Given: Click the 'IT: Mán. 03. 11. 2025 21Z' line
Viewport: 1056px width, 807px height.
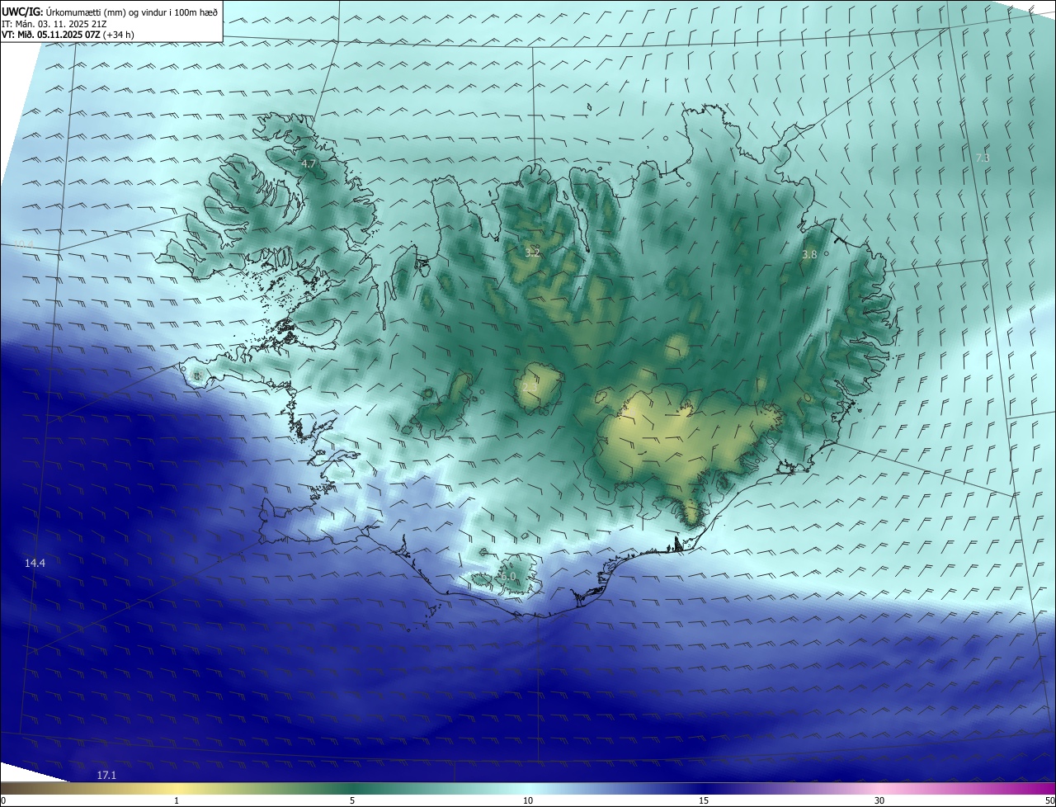Looking at the screenshot, I should pos(55,24).
